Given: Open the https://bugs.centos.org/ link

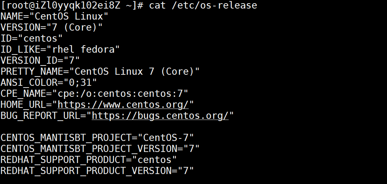Looking at the screenshot, I should click(160, 116).
